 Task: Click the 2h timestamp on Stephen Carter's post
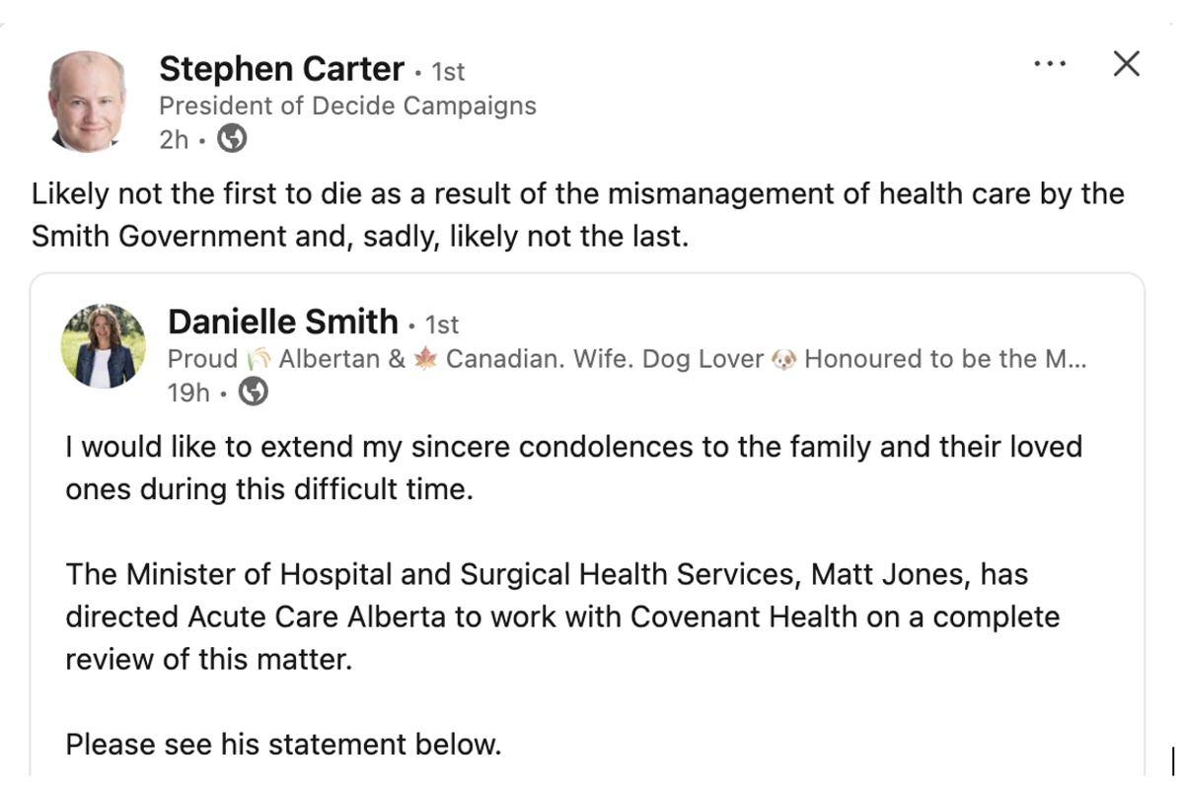[172, 140]
